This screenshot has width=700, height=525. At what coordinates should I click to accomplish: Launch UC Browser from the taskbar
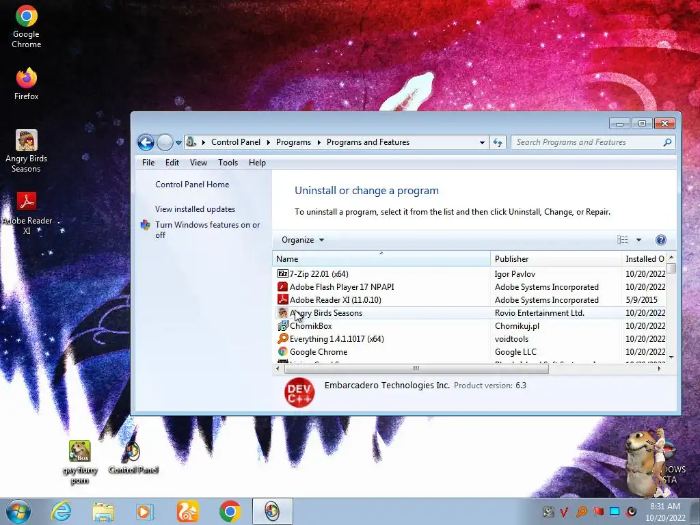pyautogui.click(x=187, y=511)
